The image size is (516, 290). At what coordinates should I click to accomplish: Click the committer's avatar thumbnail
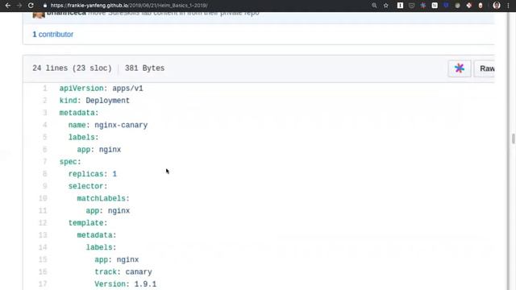point(39,14)
